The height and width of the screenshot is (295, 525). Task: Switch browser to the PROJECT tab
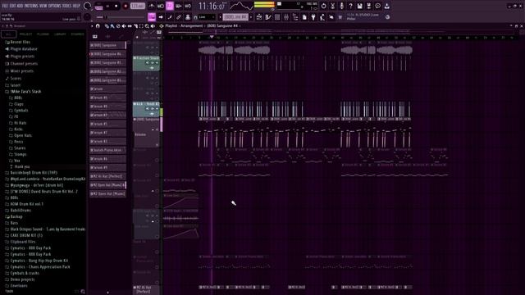(x=25, y=34)
